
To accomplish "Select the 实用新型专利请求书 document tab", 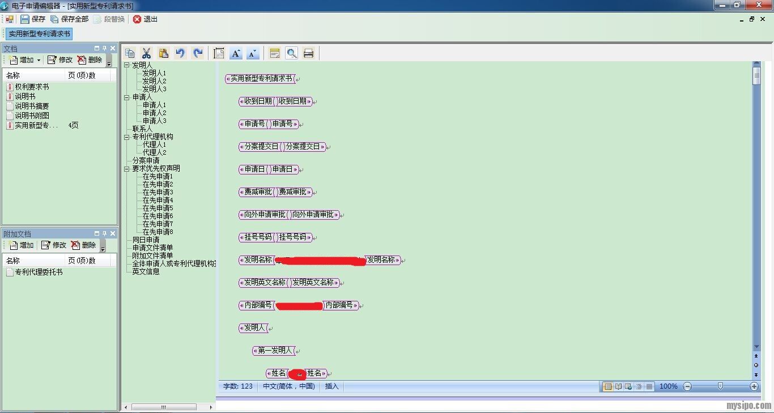I will pyautogui.click(x=39, y=34).
